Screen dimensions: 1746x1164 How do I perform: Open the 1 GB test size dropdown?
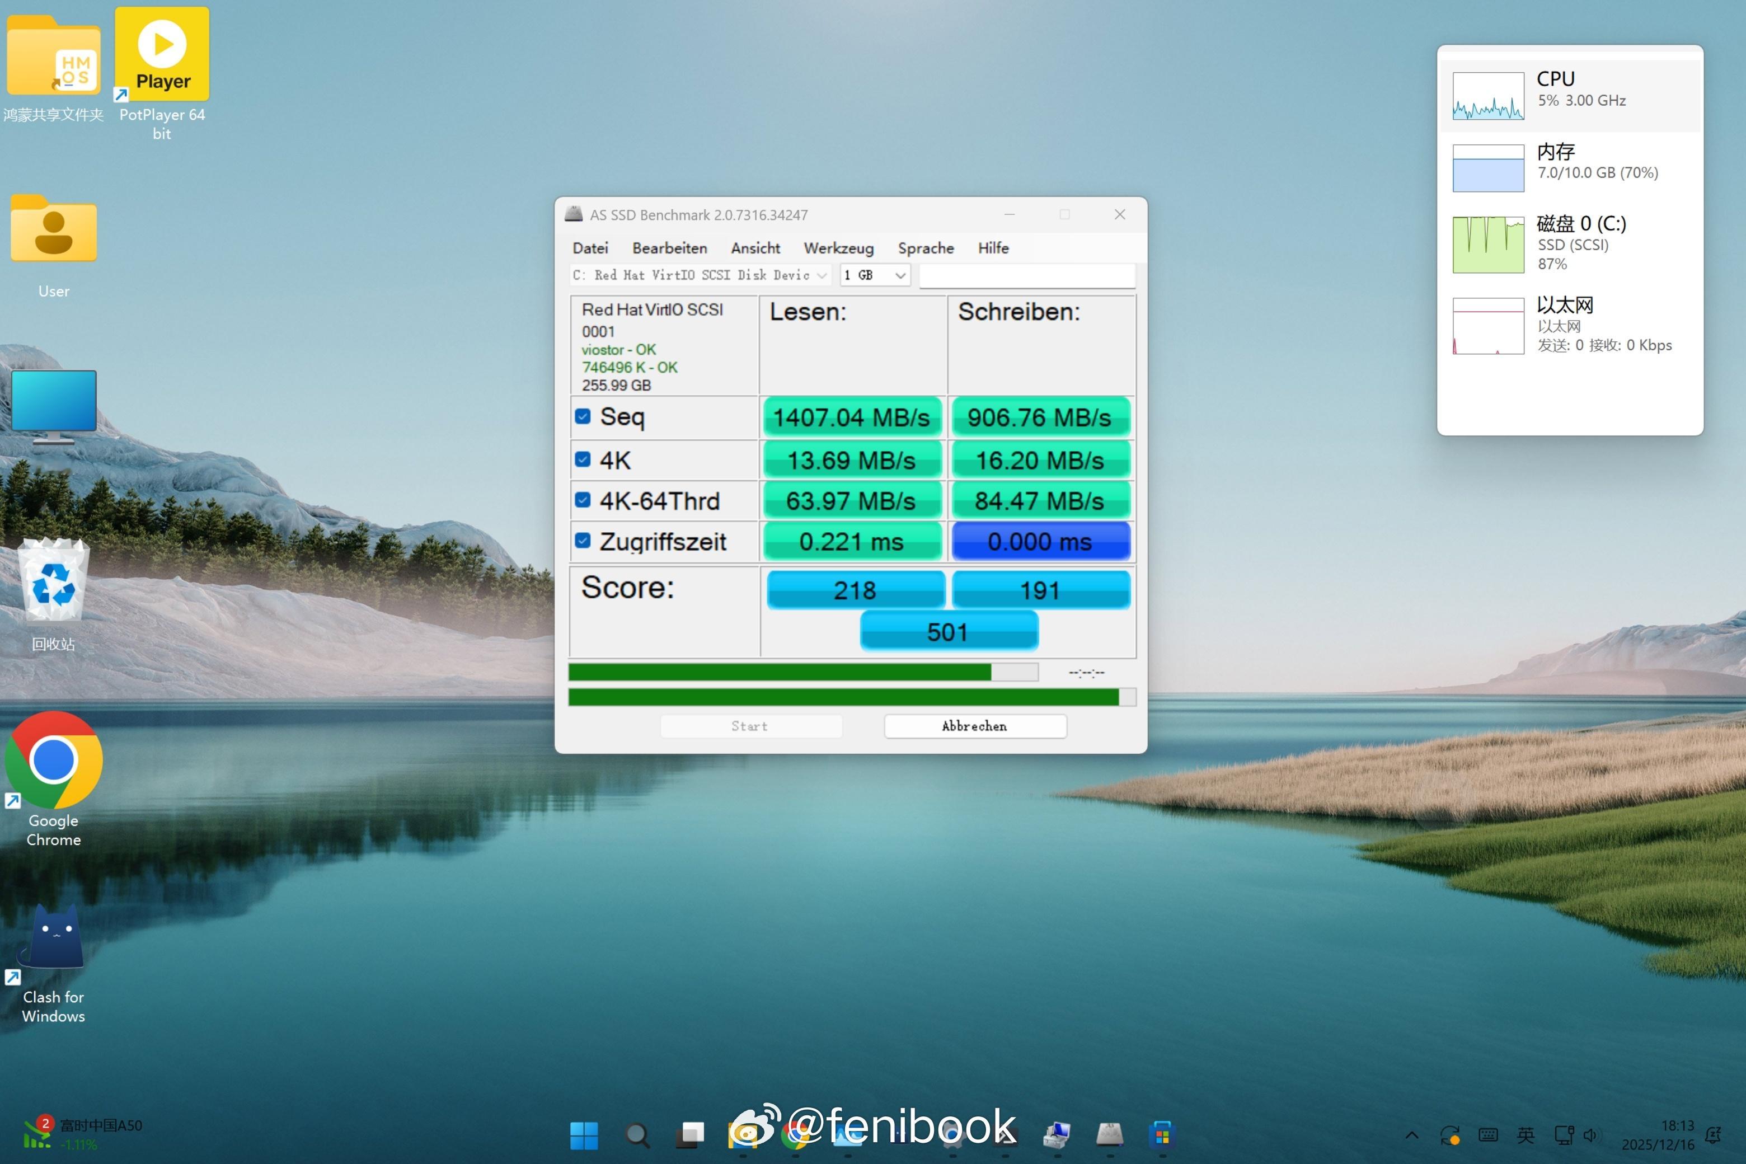(899, 275)
